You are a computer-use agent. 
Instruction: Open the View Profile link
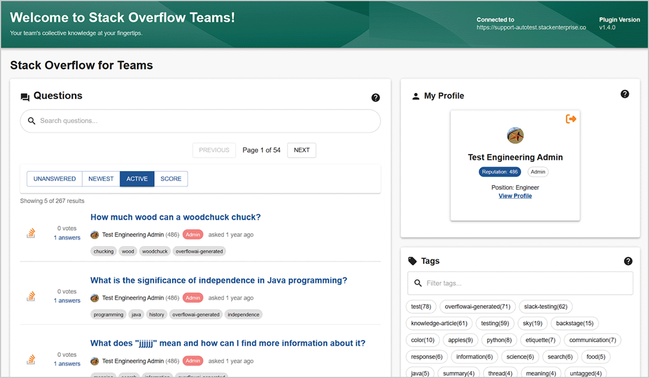pos(515,196)
